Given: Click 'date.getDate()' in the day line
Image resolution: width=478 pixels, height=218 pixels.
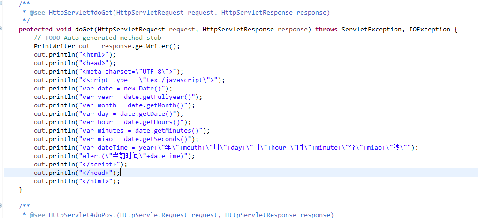Looking at the screenshot, I should (x=146, y=114).
